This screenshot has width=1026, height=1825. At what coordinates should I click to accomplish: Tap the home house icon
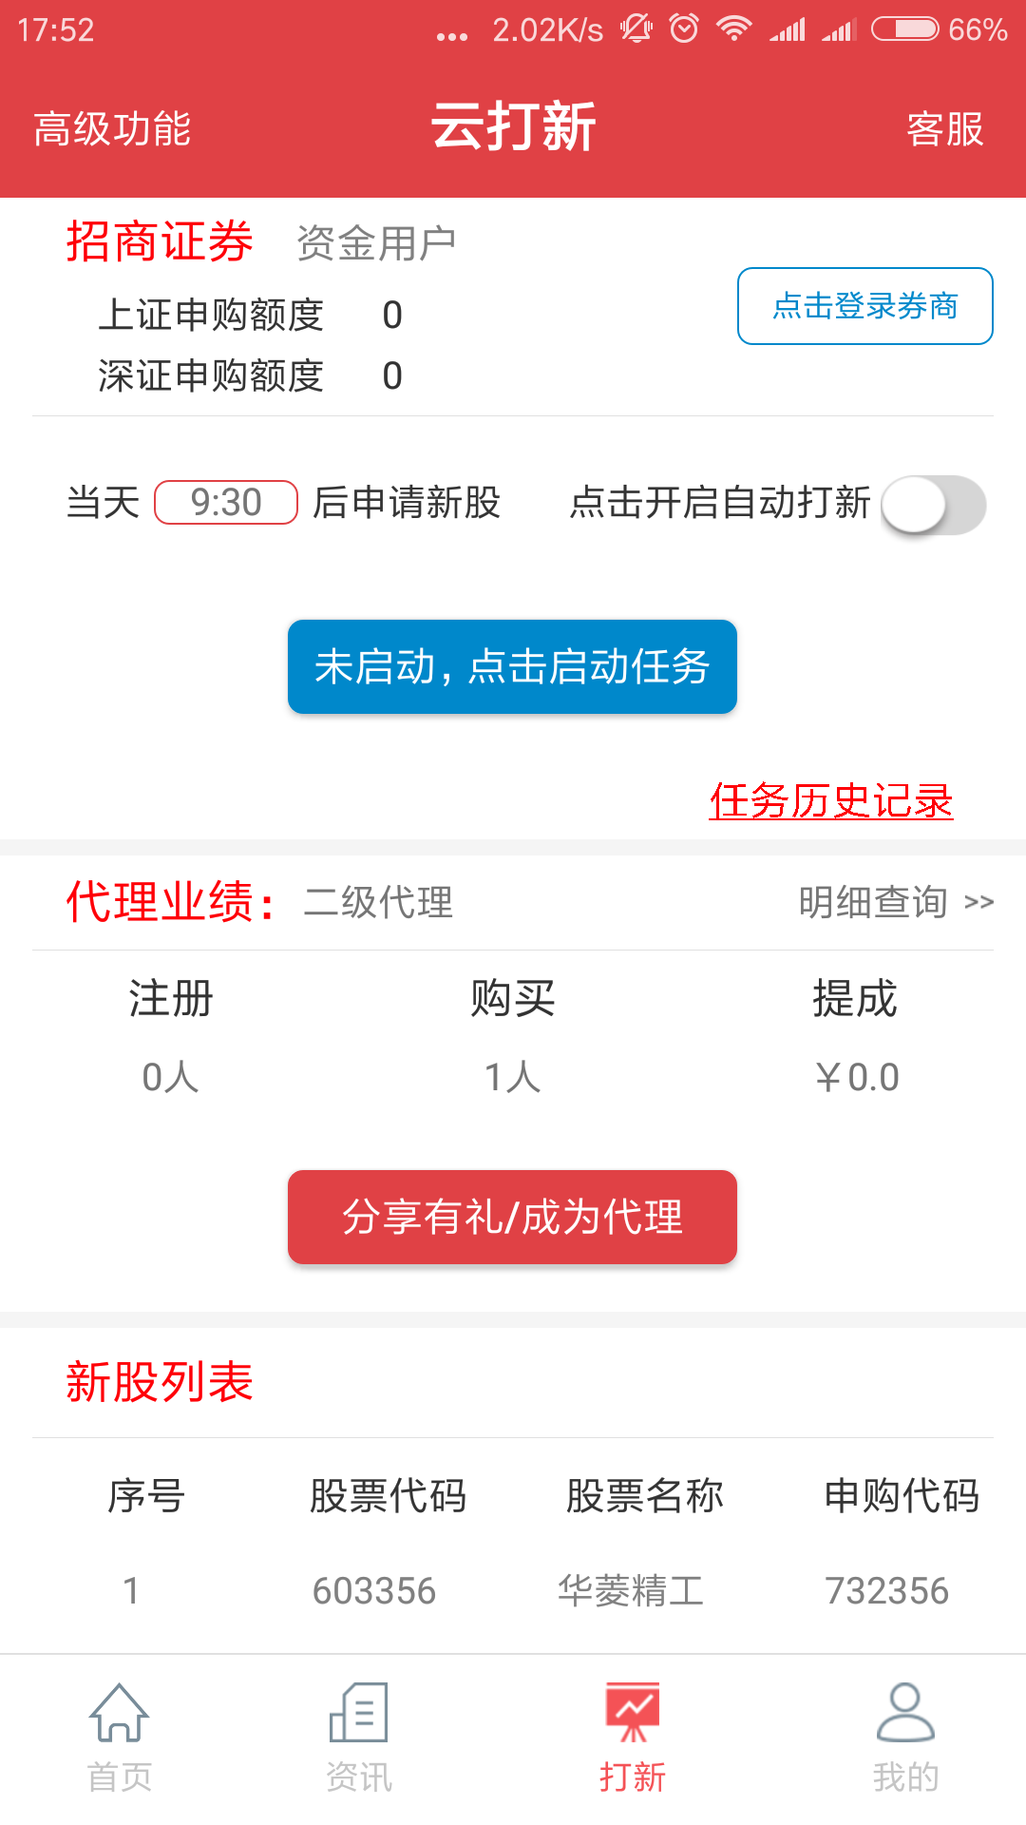click(119, 1713)
